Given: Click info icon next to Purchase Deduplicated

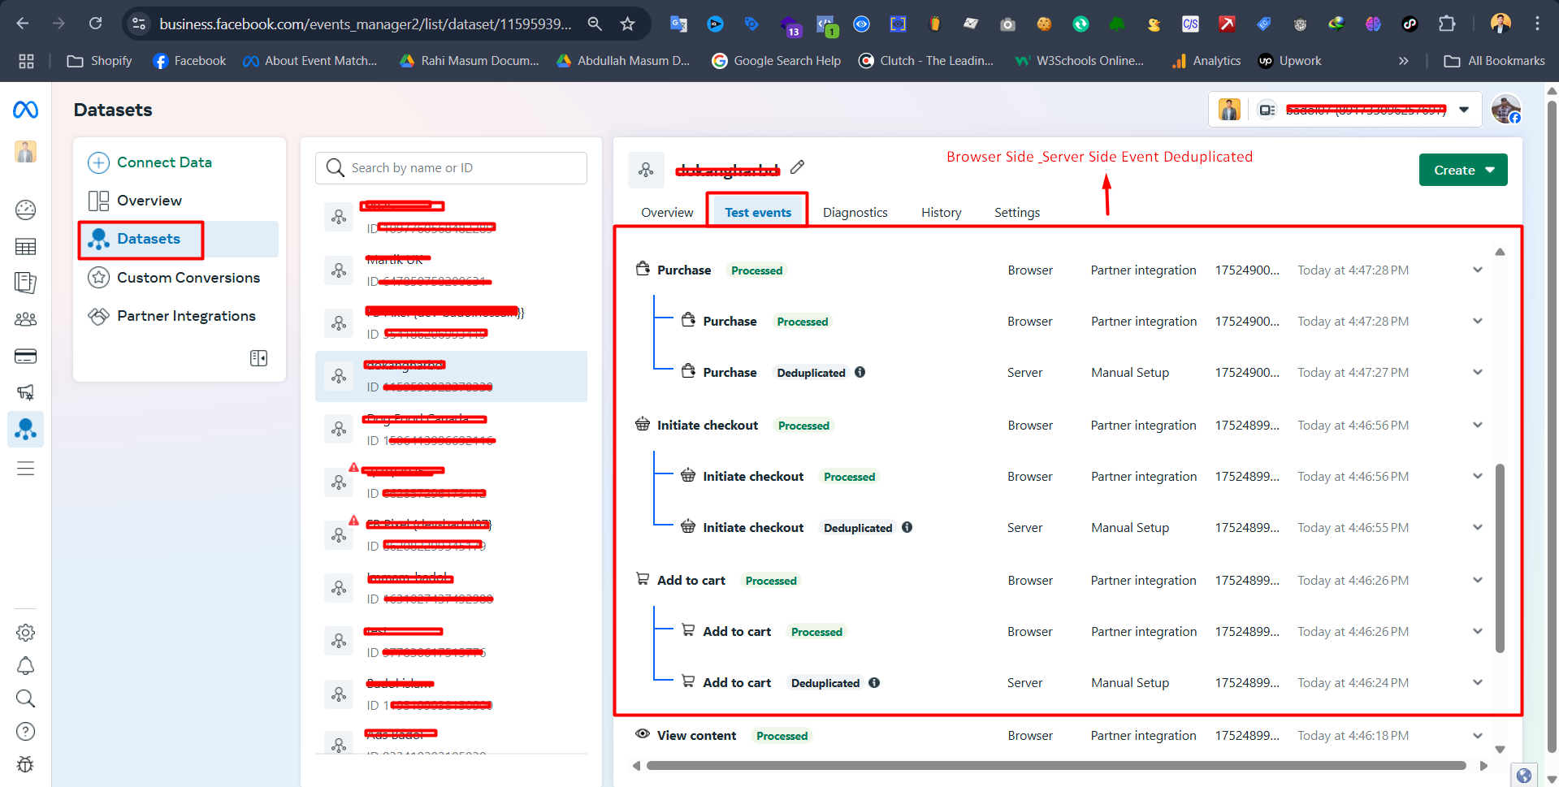Looking at the screenshot, I should click(860, 373).
